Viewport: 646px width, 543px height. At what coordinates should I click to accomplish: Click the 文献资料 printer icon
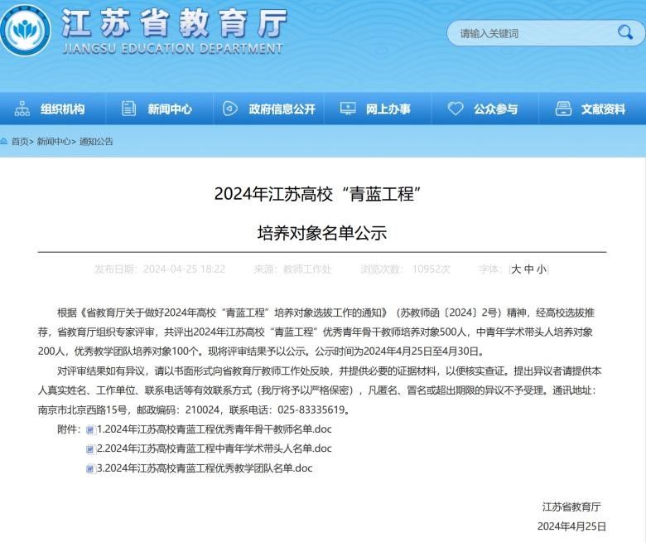[x=563, y=109]
